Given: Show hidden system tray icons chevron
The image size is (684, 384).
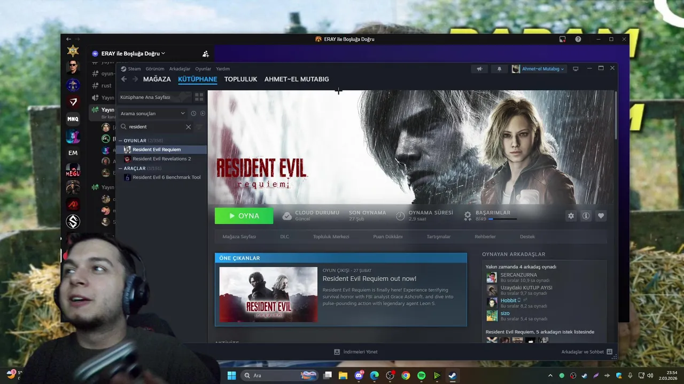Looking at the screenshot, I should pyautogui.click(x=550, y=375).
